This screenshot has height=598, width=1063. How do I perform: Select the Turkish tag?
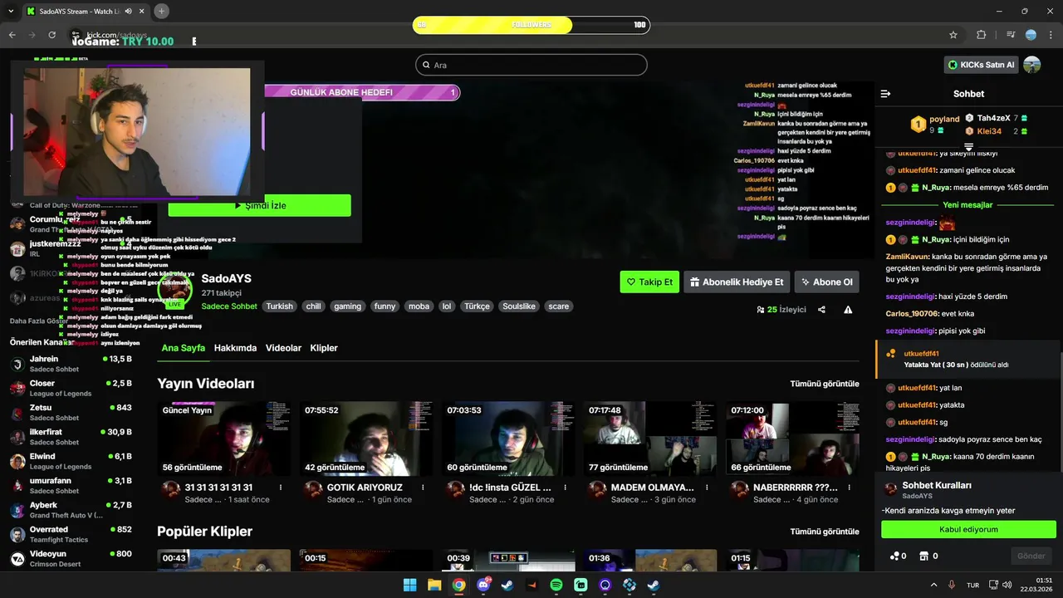click(x=279, y=306)
